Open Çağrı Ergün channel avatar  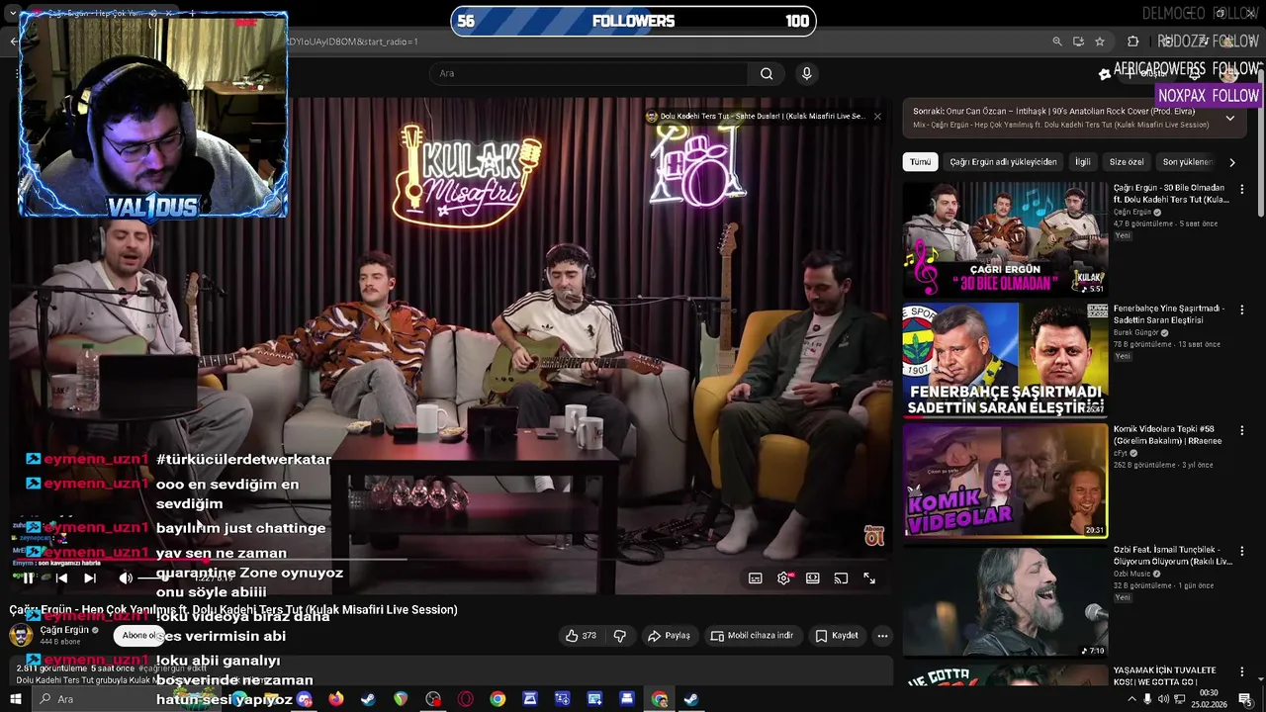[21, 635]
